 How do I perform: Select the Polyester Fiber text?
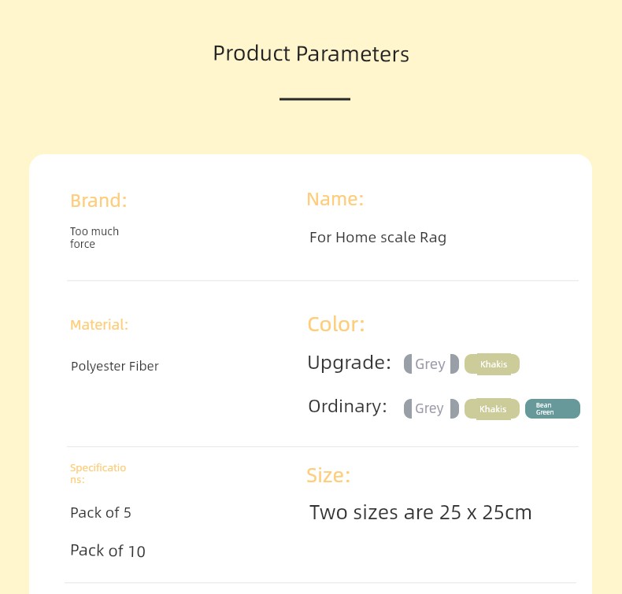pos(115,366)
